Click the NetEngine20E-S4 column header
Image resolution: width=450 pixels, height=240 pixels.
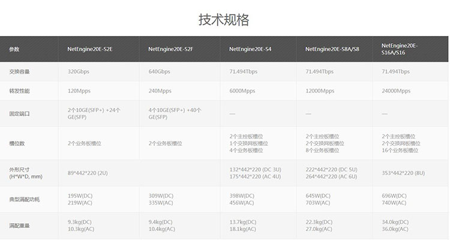pos(251,49)
